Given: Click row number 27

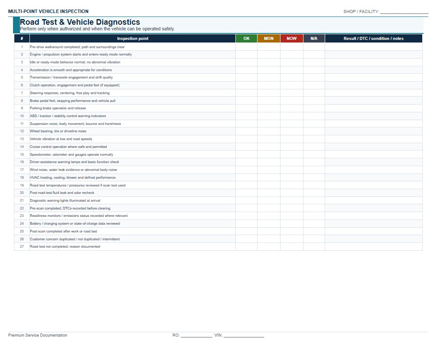Looking at the screenshot, I should tap(22, 246).
